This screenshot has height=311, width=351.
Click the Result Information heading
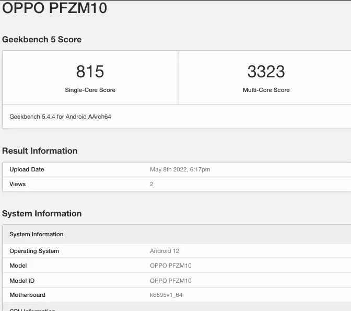pyautogui.click(x=40, y=151)
